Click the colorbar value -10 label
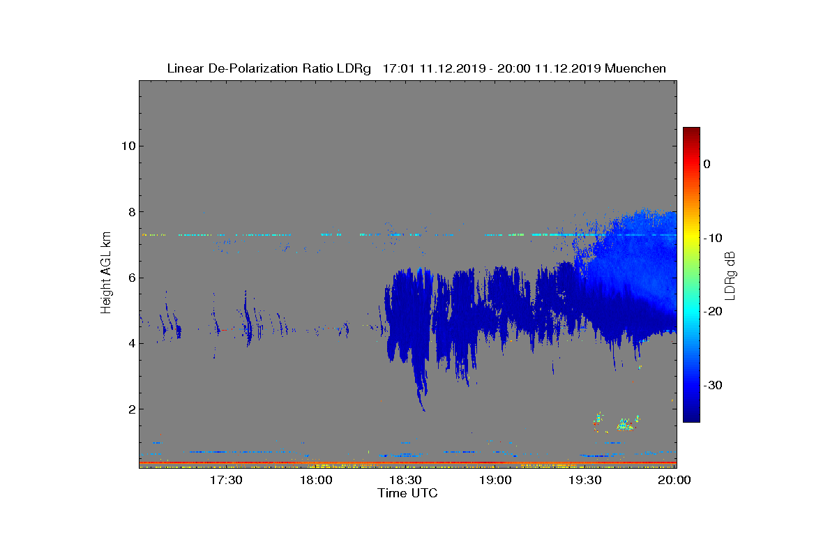The height and width of the screenshot is (558, 837). (712, 238)
